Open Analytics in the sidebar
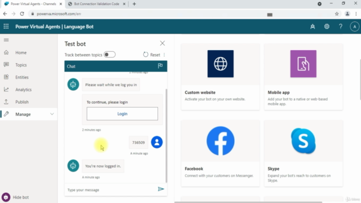This screenshot has width=361, height=203. click(24, 90)
